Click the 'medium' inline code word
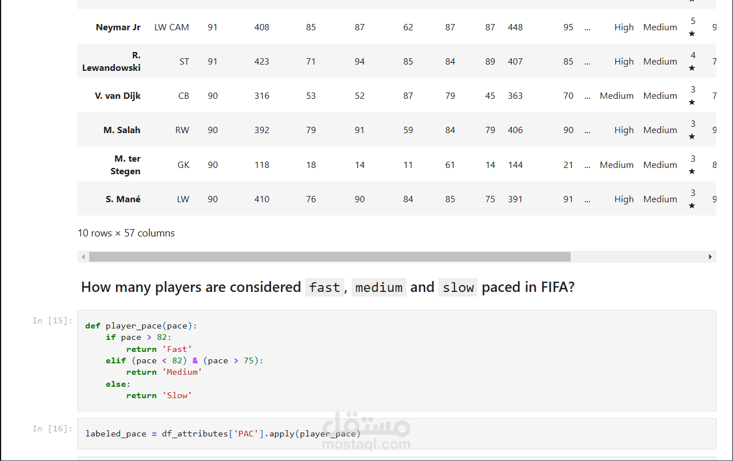733x461 pixels. pyautogui.click(x=379, y=287)
